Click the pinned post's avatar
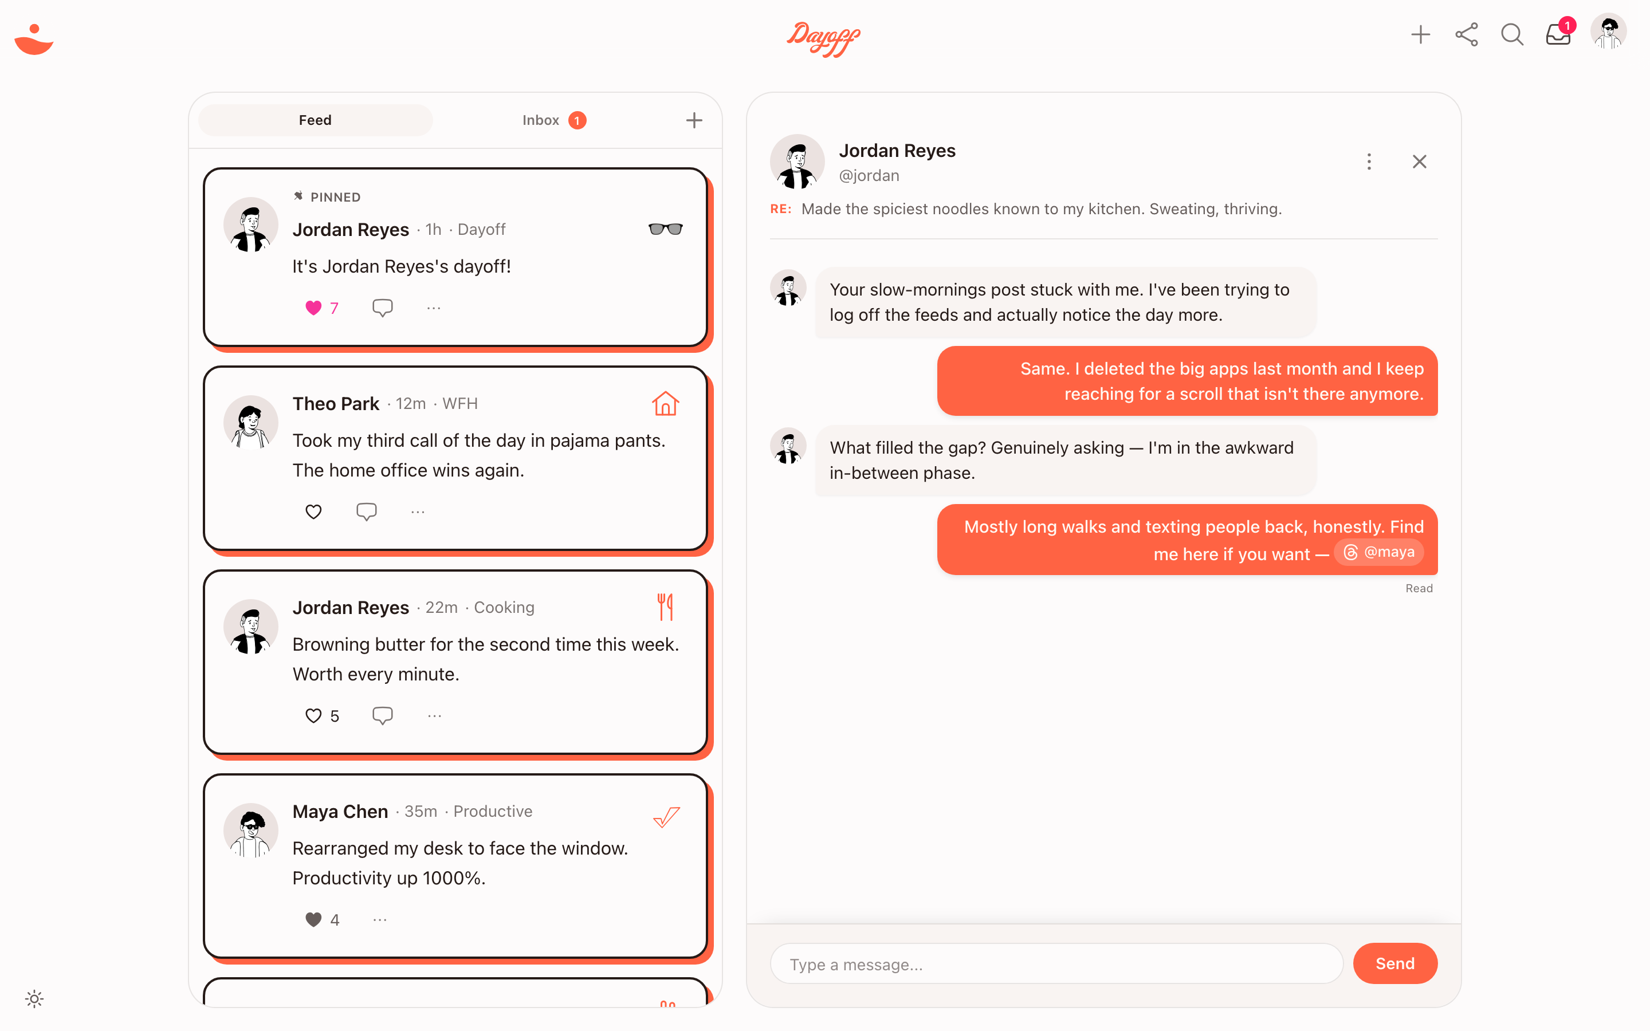 click(250, 225)
